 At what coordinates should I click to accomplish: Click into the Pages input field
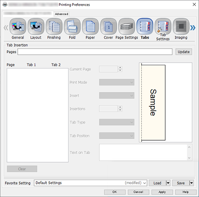(x=95, y=52)
